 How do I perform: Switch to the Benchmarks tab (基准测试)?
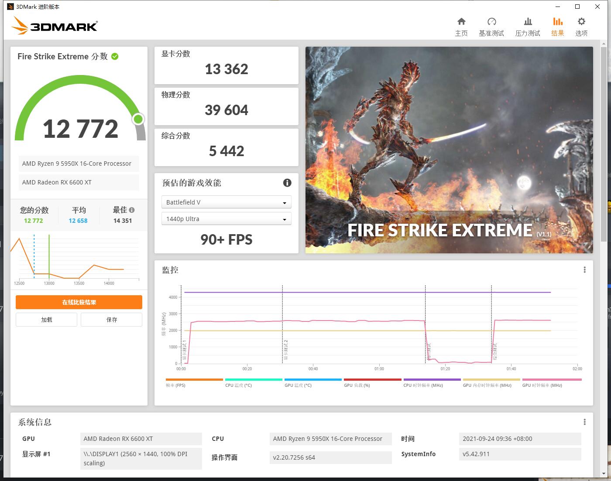491,27
